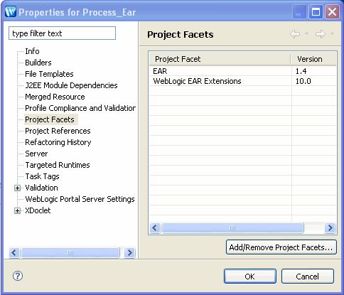The image size is (344, 295).
Task: Click the Cancel button
Action: [308, 277]
